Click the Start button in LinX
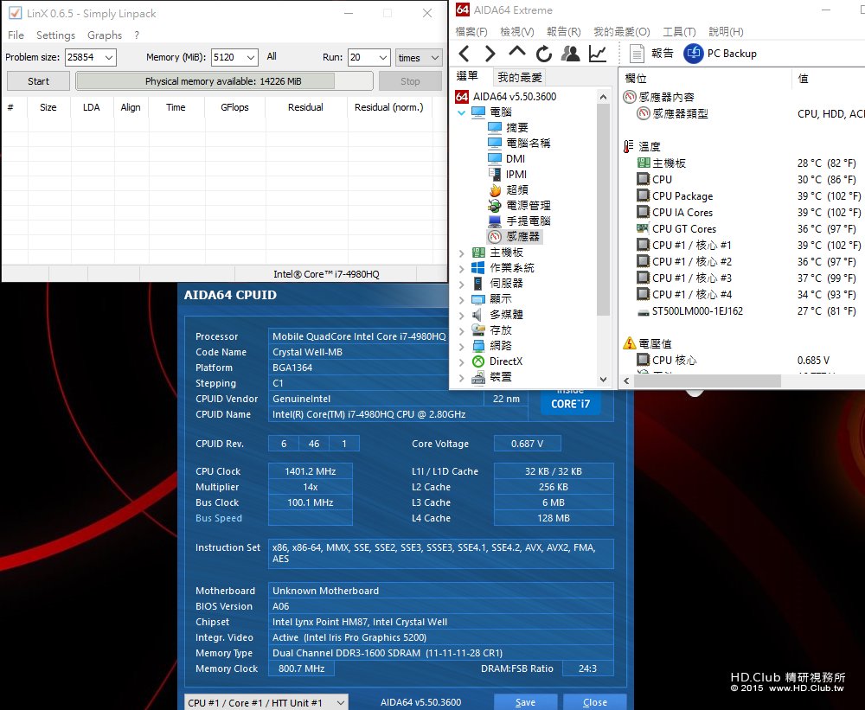 (x=38, y=81)
